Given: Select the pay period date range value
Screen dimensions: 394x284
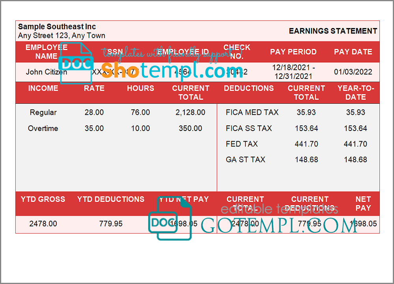Looking at the screenshot, I should 294,72.
